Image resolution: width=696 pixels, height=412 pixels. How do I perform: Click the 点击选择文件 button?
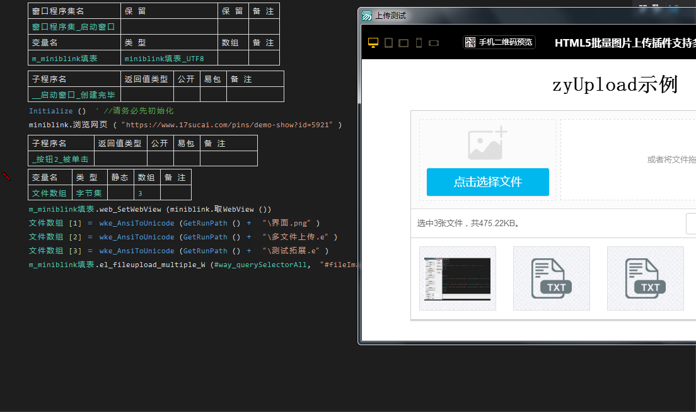(487, 182)
